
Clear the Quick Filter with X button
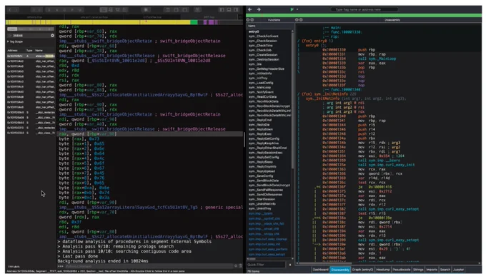pos(290,265)
